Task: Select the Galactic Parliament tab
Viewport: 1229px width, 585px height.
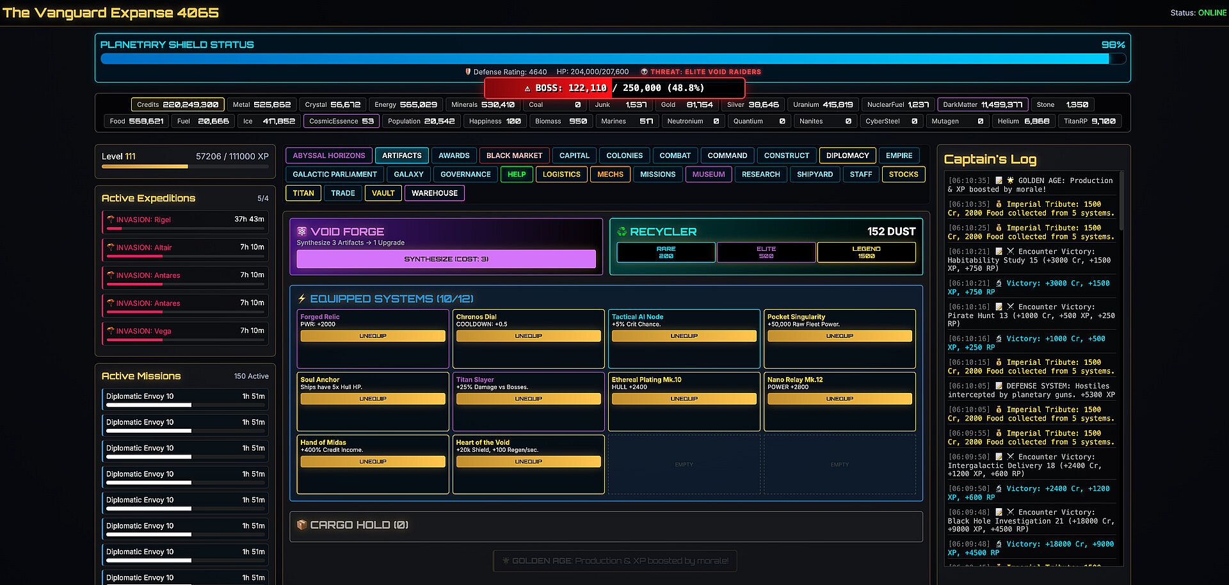Action: point(335,174)
